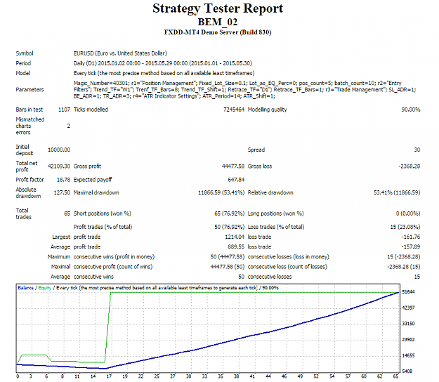Image resolution: width=439 pixels, height=382 pixels.
Task: Select average profit trade value 889.55
Action: tap(236, 247)
